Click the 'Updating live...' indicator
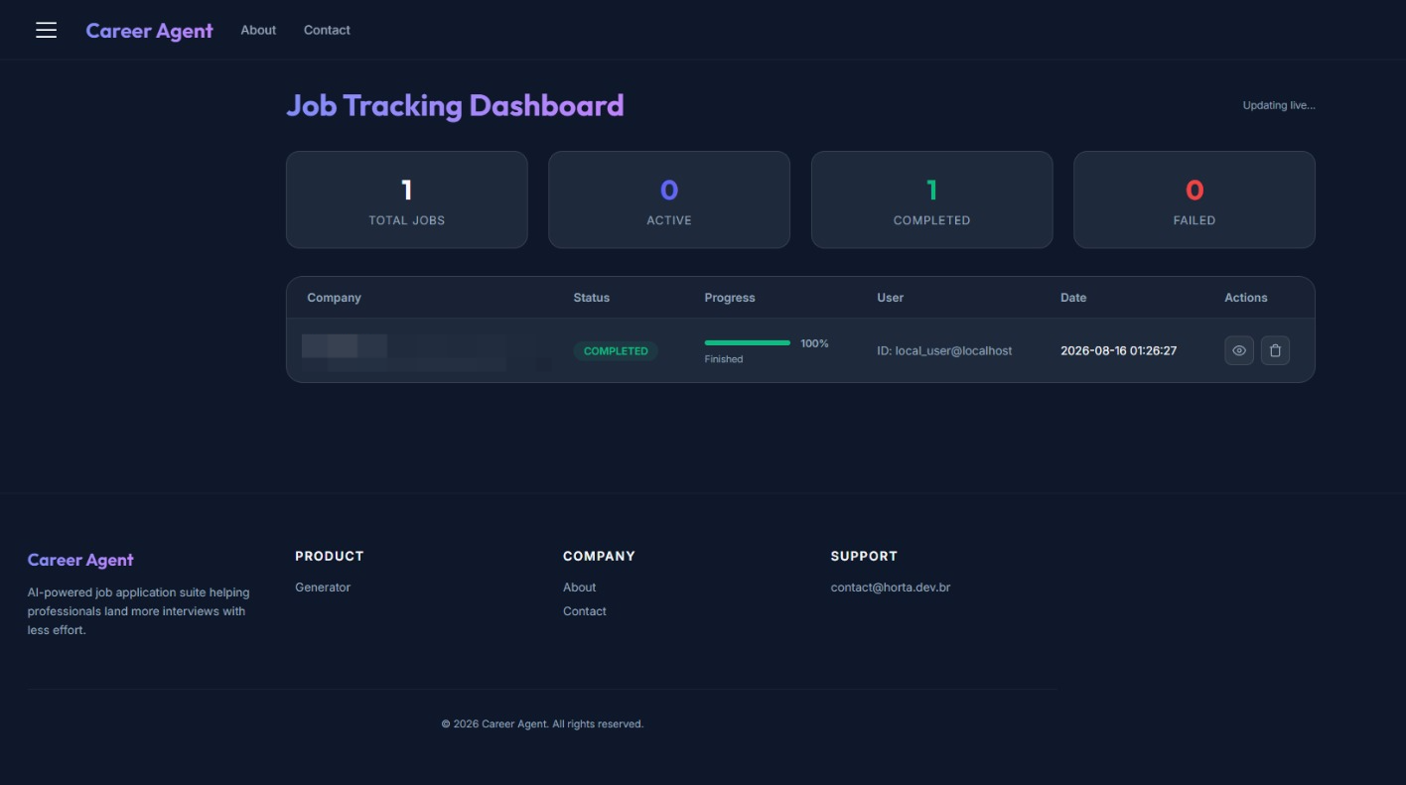 (x=1279, y=105)
